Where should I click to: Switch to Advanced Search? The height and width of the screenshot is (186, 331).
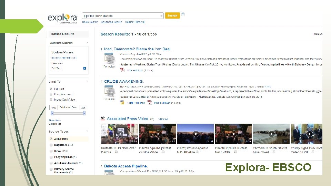[111, 22]
